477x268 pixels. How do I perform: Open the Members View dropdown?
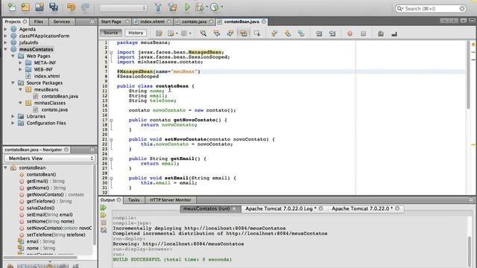click(x=49, y=159)
